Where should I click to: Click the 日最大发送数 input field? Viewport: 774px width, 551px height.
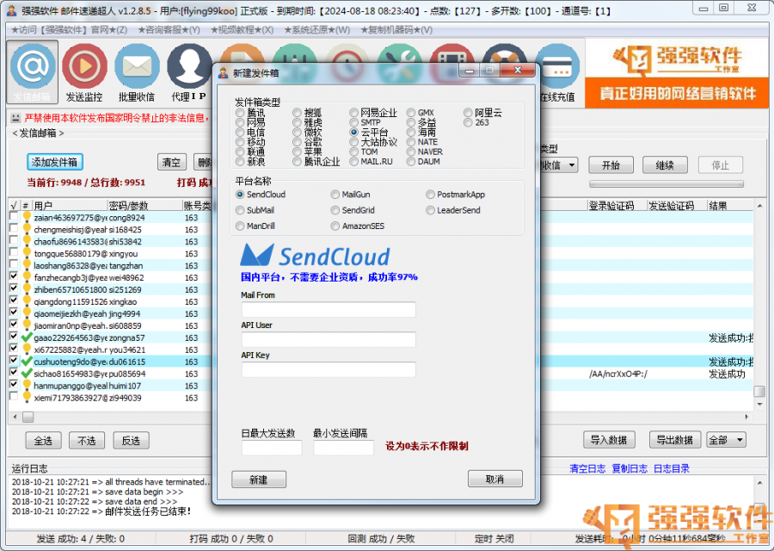272,448
